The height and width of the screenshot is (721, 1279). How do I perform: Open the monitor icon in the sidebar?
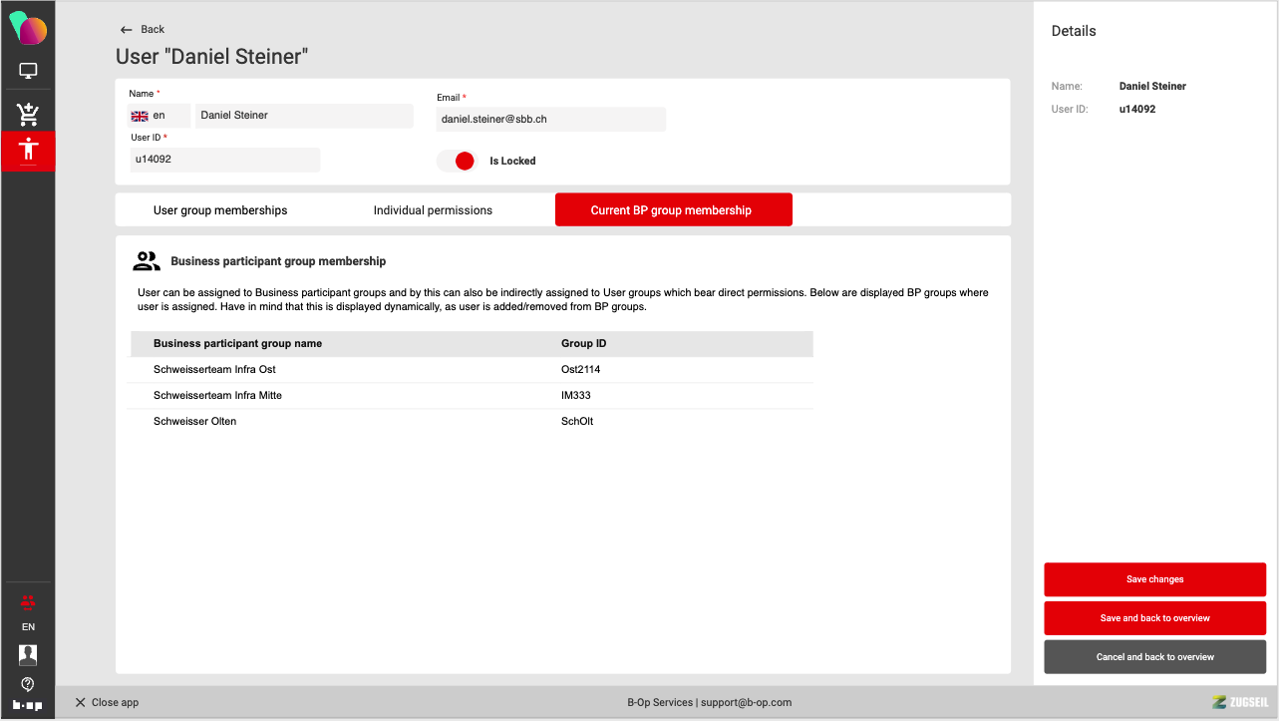point(28,71)
